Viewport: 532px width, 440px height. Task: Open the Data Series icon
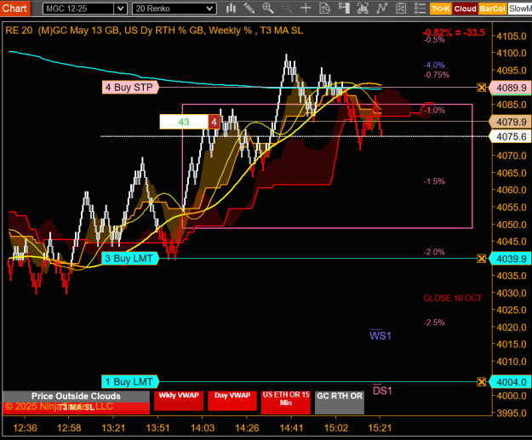[x=363, y=9]
